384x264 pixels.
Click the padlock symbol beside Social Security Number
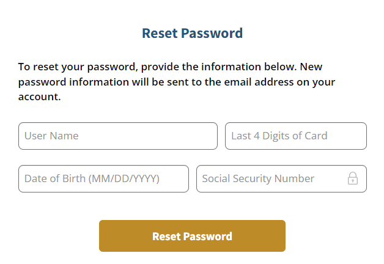[352, 178]
